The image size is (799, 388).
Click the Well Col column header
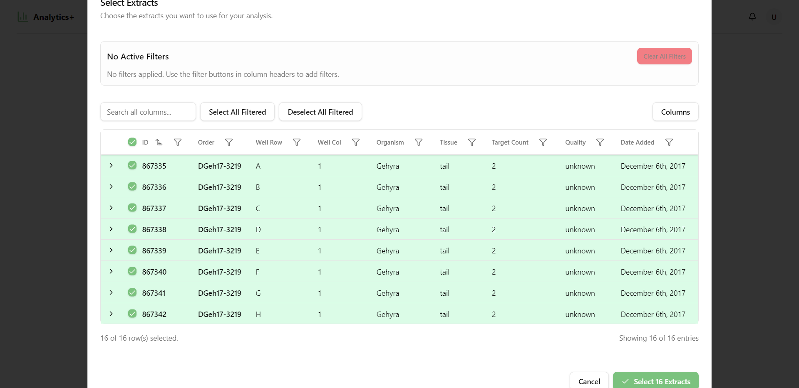[329, 142]
